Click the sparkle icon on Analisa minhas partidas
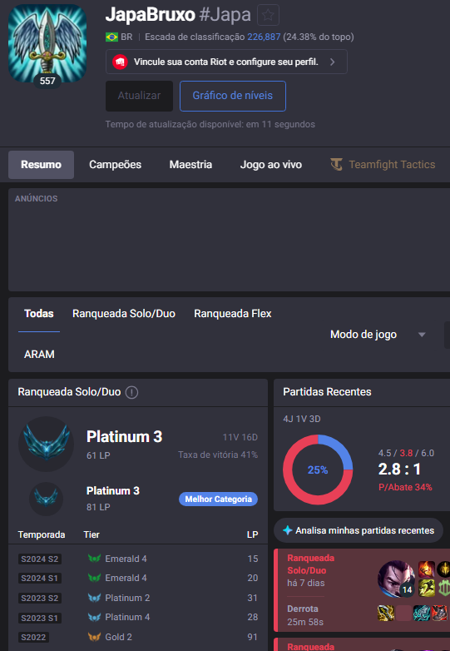The height and width of the screenshot is (651, 450). pyautogui.click(x=287, y=530)
